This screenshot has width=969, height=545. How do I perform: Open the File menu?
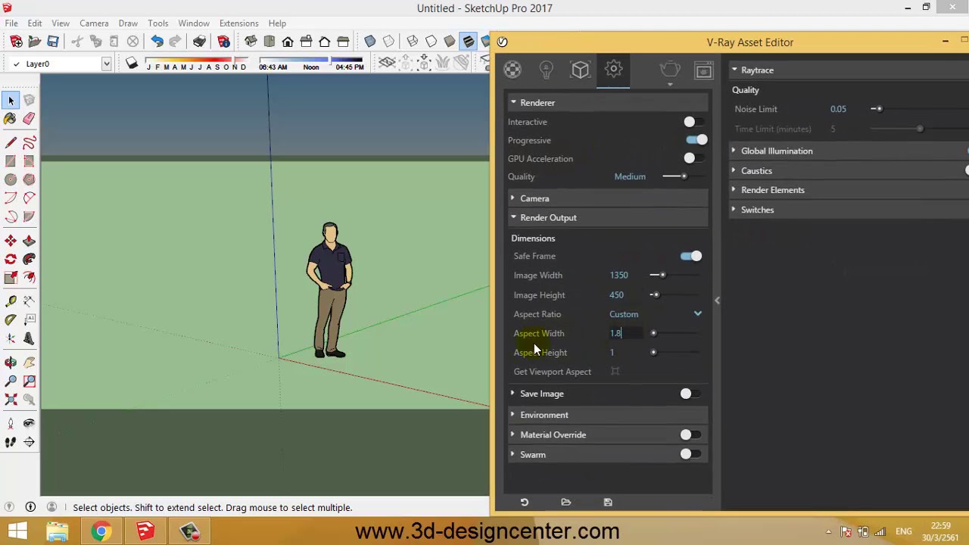click(x=11, y=23)
